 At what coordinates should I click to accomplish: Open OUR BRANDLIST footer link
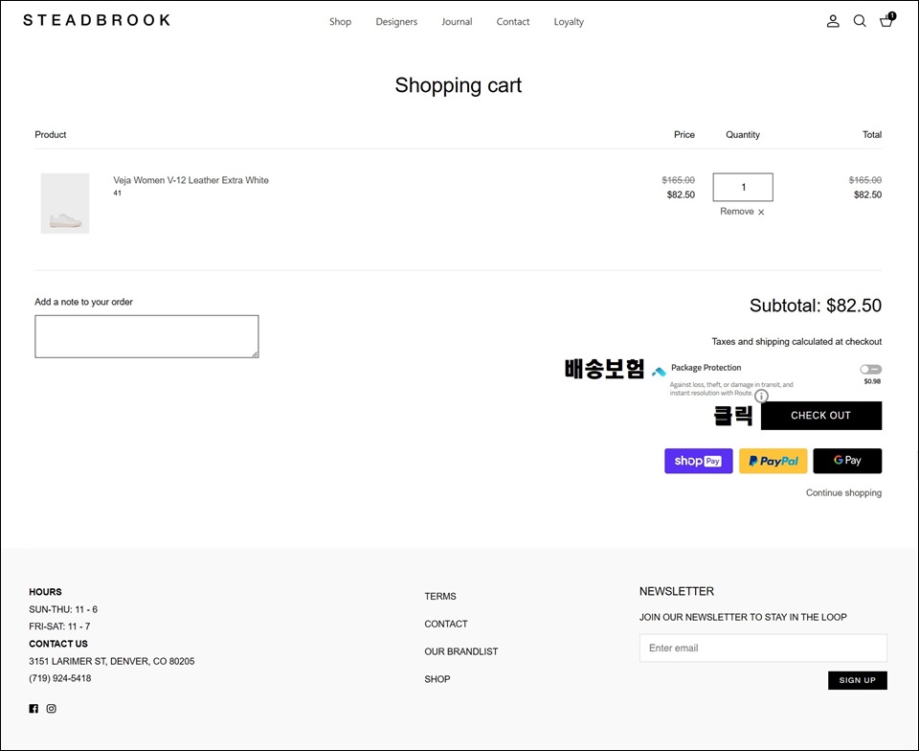tap(461, 651)
